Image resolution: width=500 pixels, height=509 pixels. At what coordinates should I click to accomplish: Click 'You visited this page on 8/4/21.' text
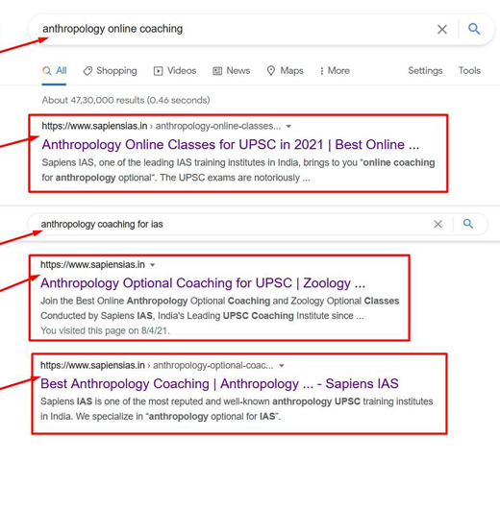pos(105,330)
